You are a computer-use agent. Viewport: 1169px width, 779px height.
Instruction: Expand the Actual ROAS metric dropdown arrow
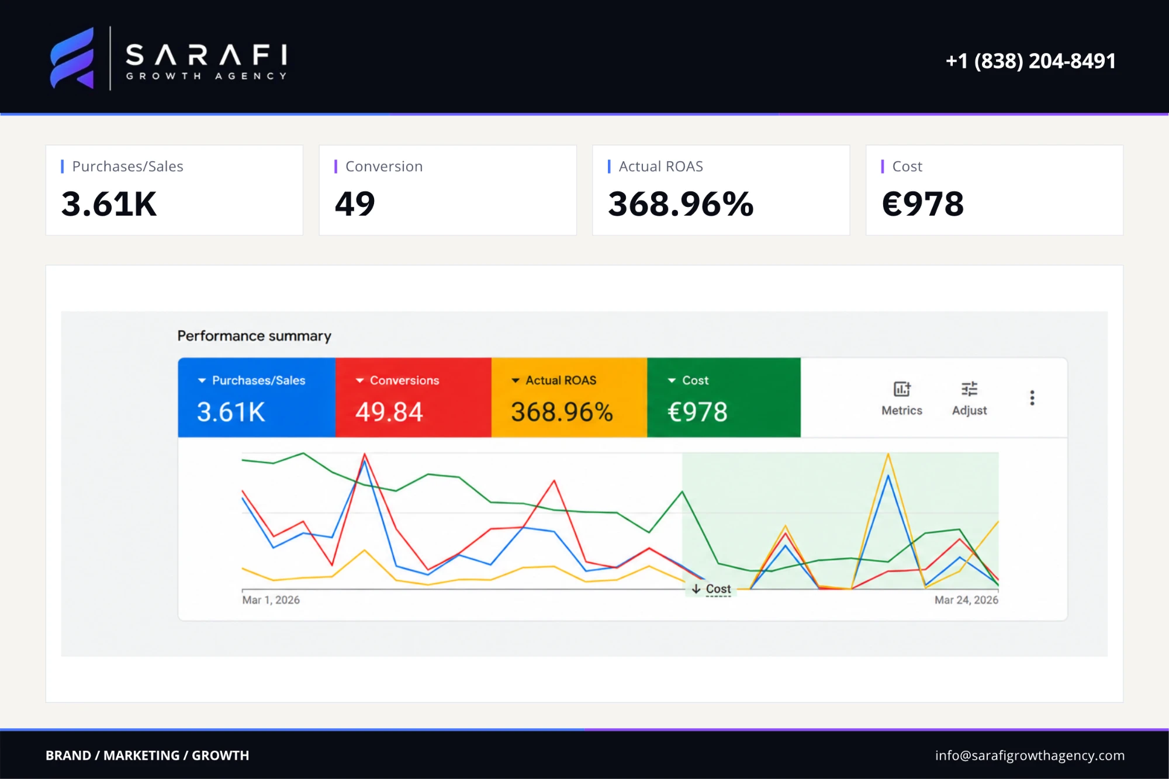(x=516, y=380)
